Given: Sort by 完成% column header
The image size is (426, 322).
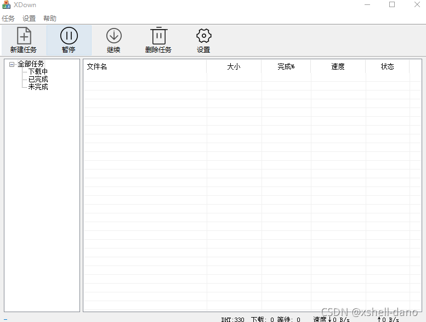Looking at the screenshot, I should 286,66.
